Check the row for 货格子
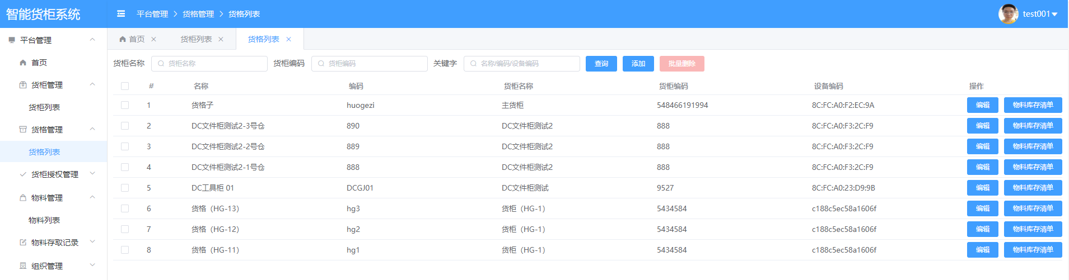Screen dimensions: 1069x280 [x=125, y=105]
